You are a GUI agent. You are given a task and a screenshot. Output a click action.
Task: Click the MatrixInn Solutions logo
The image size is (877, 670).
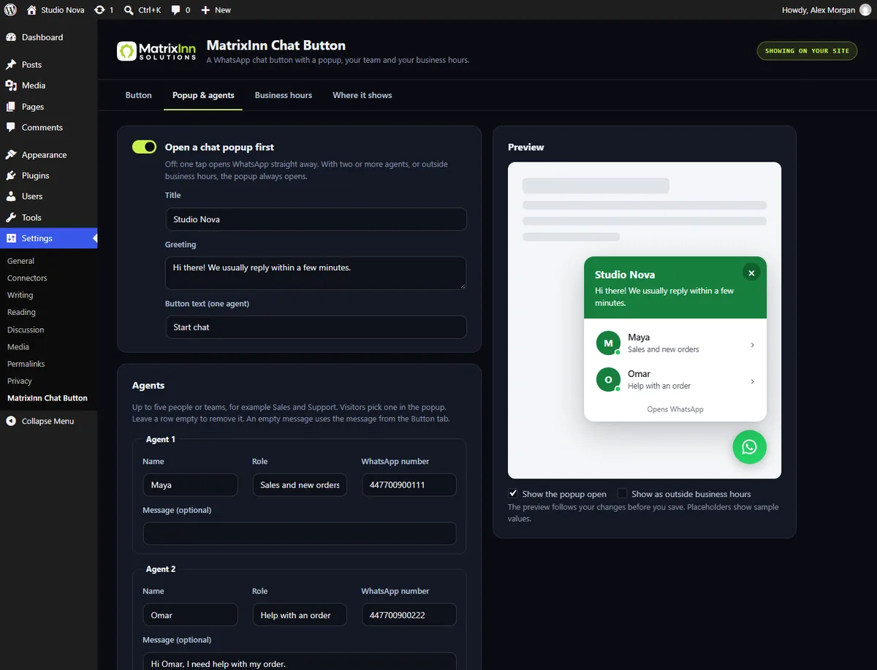coord(156,51)
